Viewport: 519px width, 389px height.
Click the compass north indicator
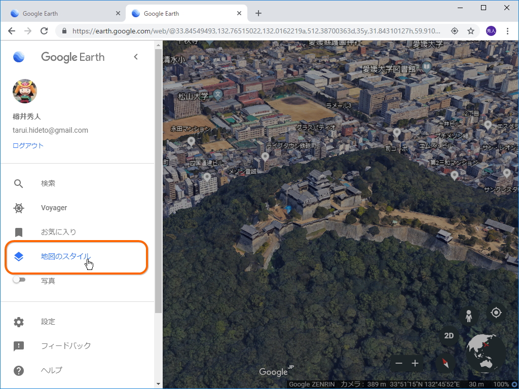(446, 363)
